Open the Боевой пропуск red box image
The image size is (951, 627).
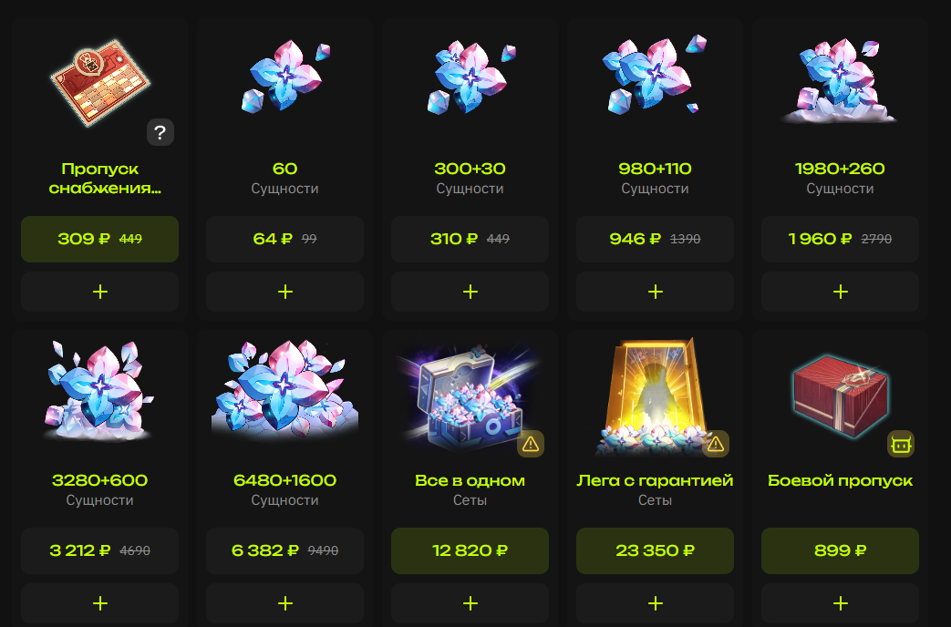point(840,396)
